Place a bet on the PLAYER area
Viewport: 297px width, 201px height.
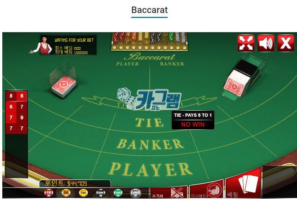pos(150,169)
